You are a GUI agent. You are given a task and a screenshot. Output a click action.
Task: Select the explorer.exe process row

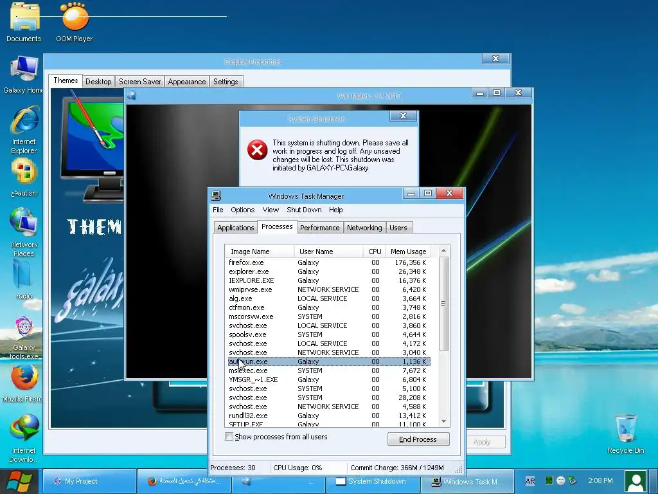(x=328, y=272)
